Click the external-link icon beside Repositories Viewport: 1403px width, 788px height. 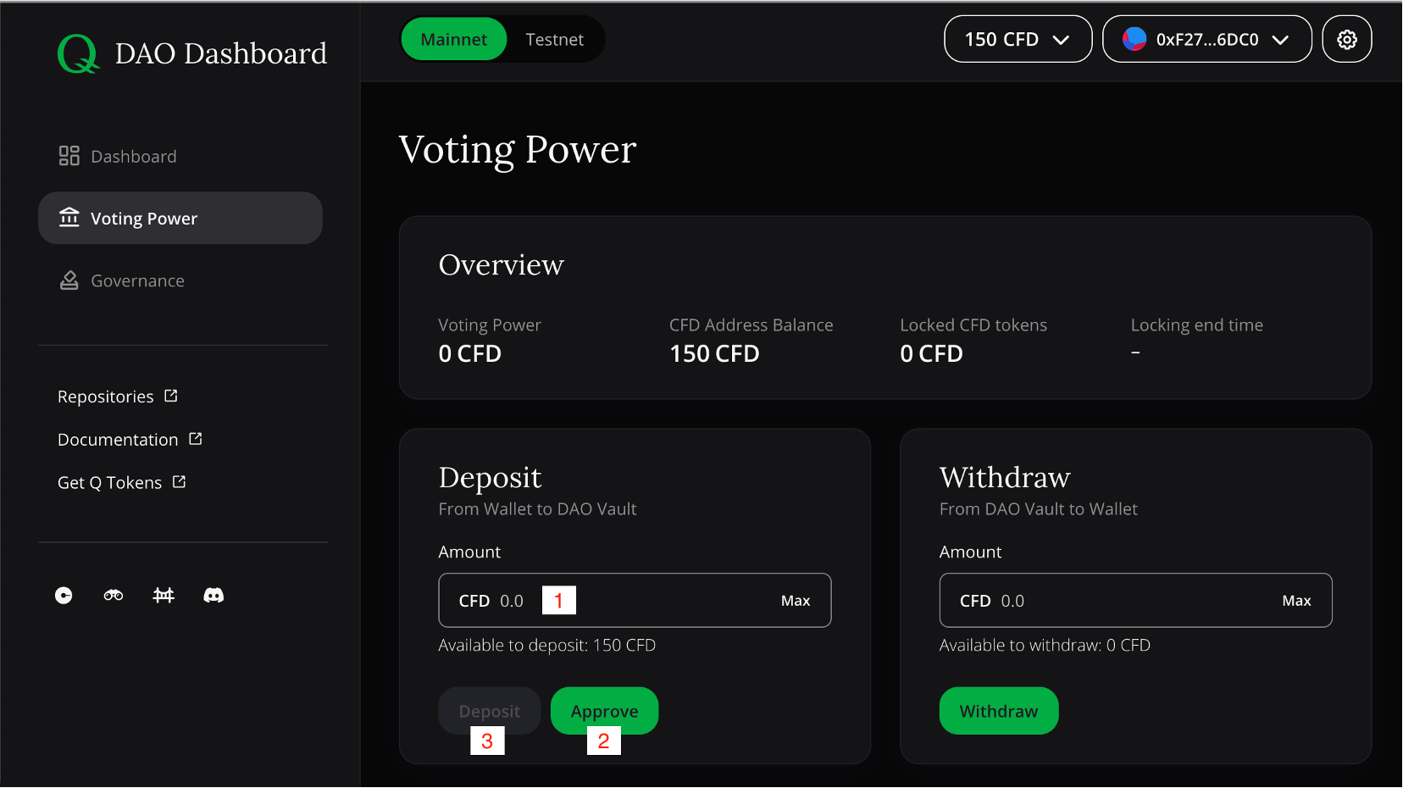171,396
